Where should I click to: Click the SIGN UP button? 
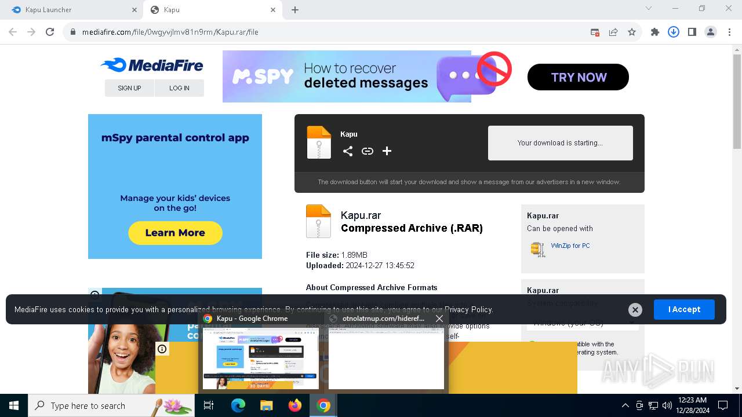click(129, 88)
